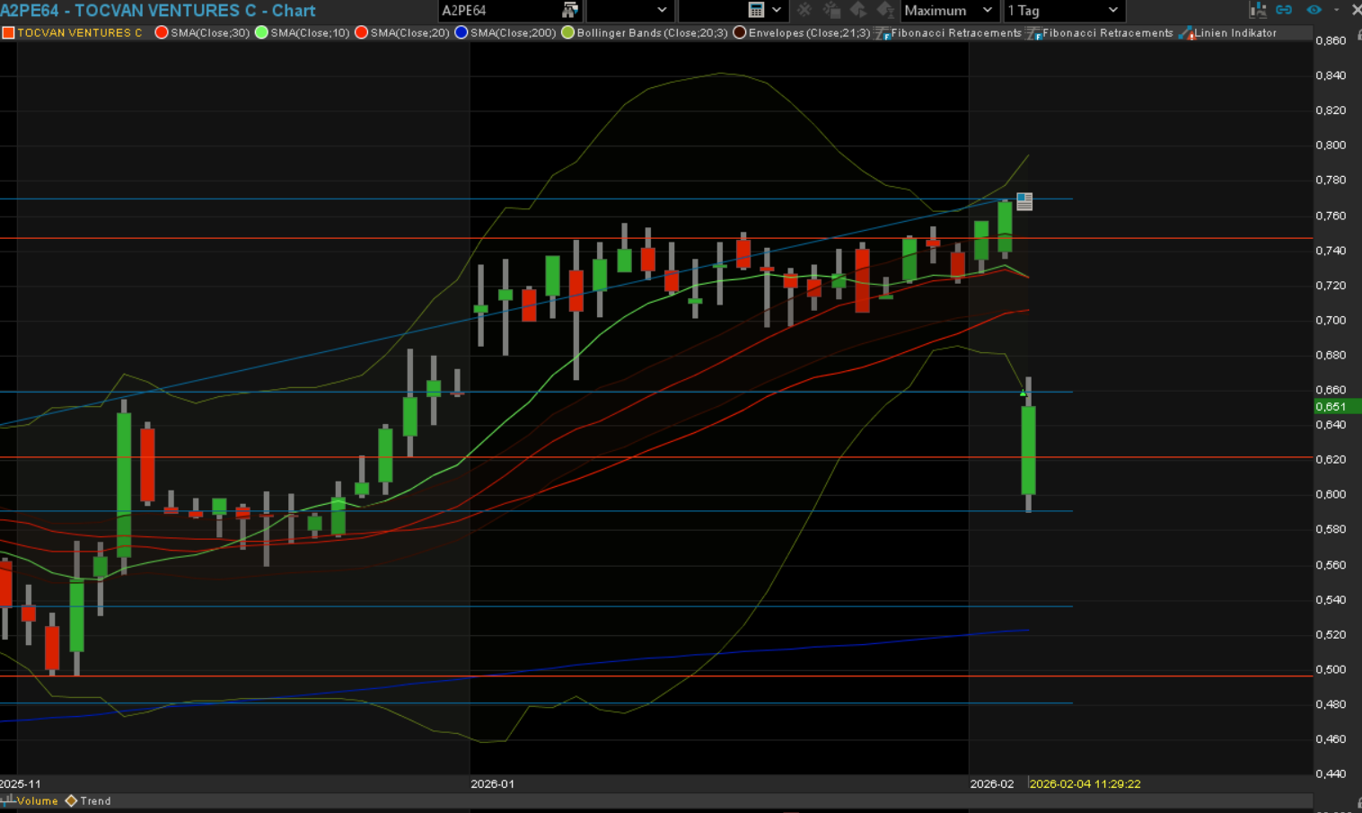The width and height of the screenshot is (1362, 813).
Task: Click the 0,600 price axis label
Action: coord(1331,495)
